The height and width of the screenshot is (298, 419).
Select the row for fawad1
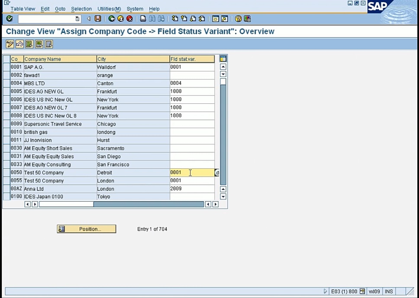[6, 75]
